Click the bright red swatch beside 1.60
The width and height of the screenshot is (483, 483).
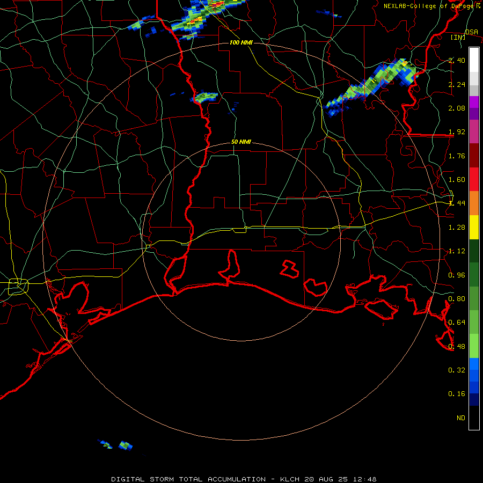click(x=474, y=179)
